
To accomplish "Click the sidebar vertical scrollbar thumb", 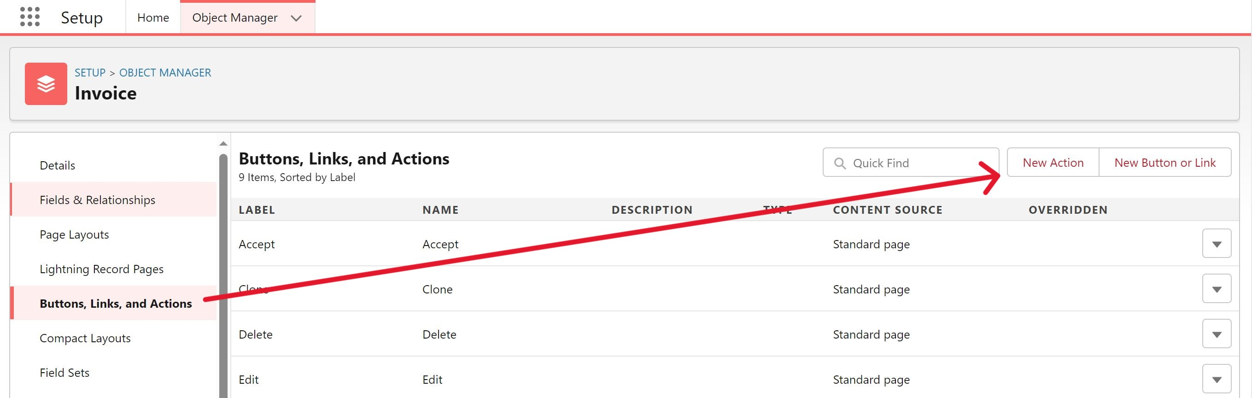I will point(223,275).
